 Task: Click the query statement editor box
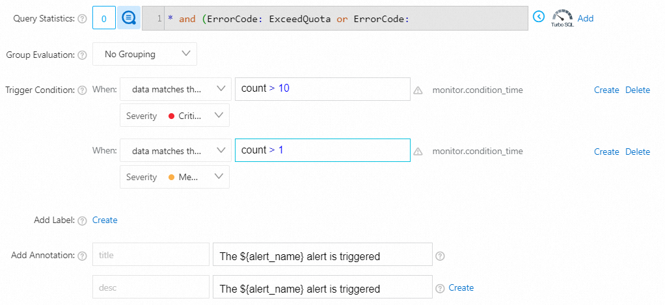[x=345, y=19]
